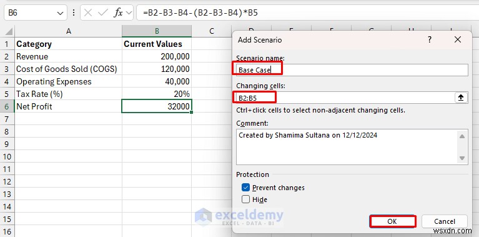Click the cancel formula X icon

(x=88, y=13)
